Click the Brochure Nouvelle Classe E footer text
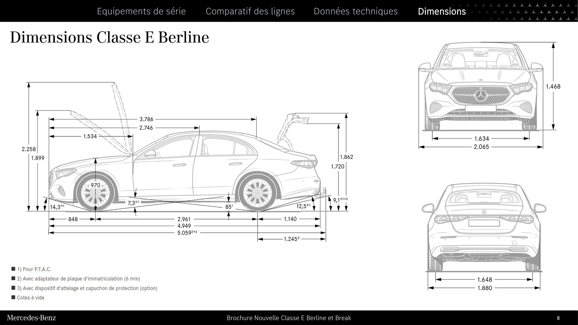This screenshot has width=578, height=325. tap(289, 318)
